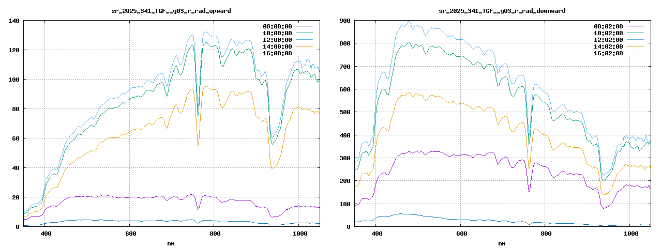Click the 140 y-axis tick on upward chart
Viewport: 662px width, 248px height.
[13, 21]
